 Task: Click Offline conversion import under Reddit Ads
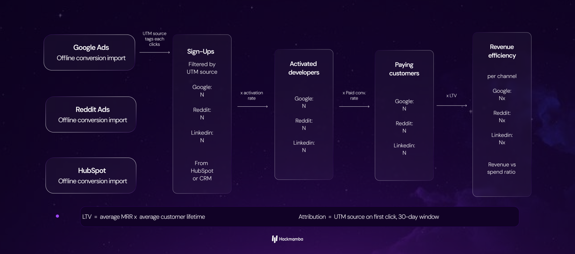(x=92, y=120)
